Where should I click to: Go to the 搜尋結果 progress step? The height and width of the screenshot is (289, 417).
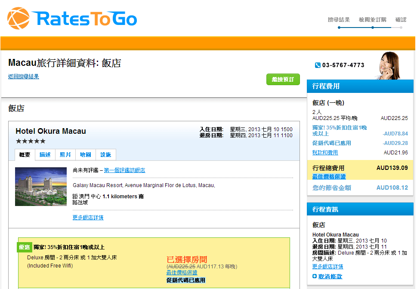tap(339, 20)
